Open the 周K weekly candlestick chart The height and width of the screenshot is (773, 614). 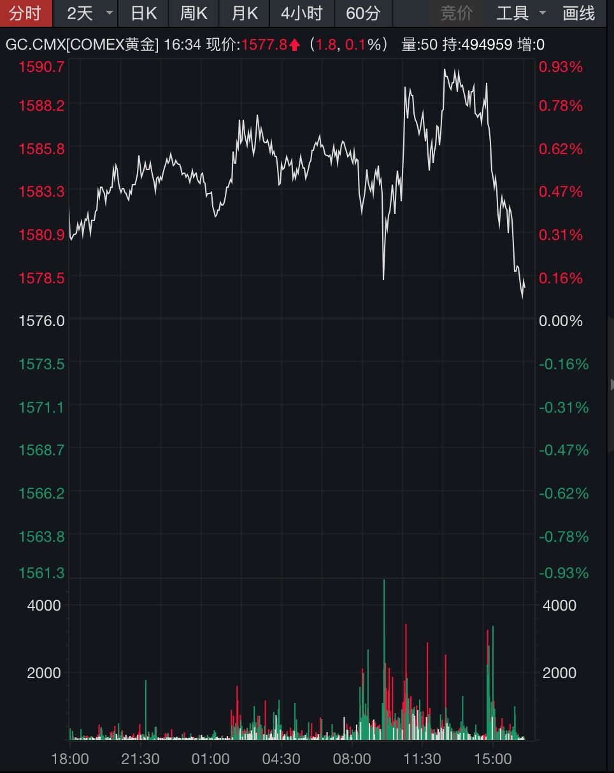tap(194, 13)
